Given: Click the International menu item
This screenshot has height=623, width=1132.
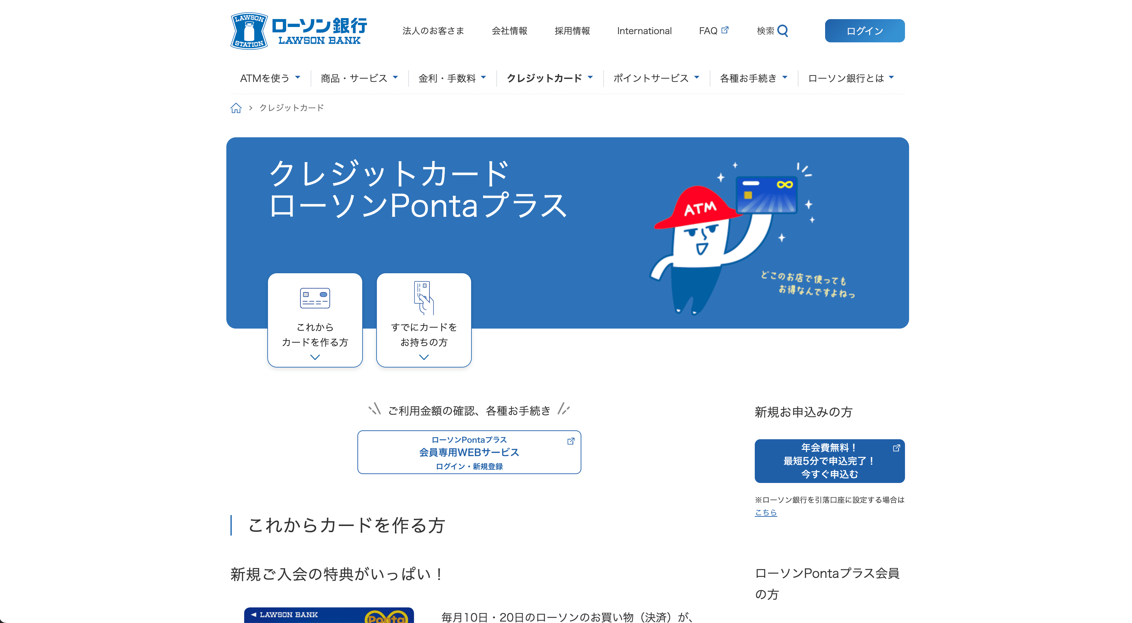Looking at the screenshot, I should [x=643, y=31].
